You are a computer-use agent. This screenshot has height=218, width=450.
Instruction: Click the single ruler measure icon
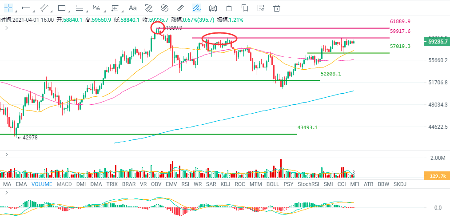point(180,8)
